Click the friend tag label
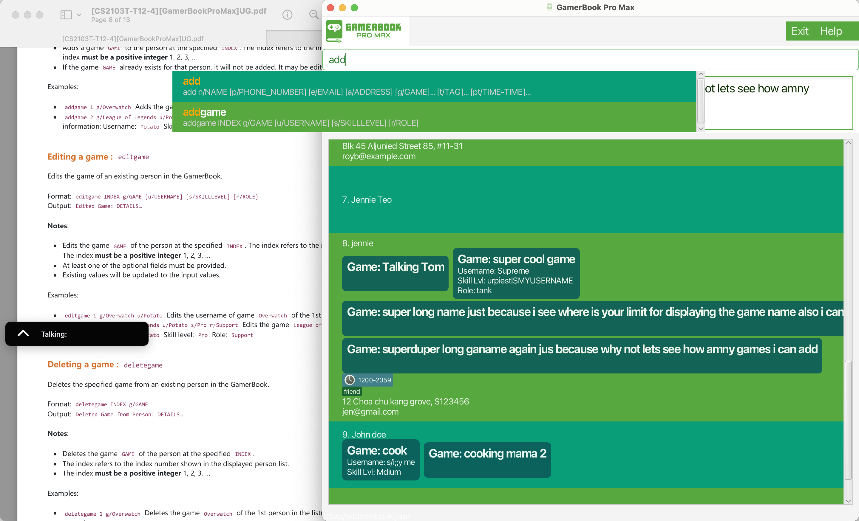859x521 pixels. pos(351,391)
